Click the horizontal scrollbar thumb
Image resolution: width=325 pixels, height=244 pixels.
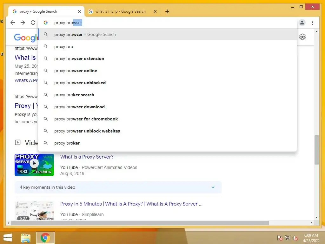pyautogui.click(x=140, y=223)
